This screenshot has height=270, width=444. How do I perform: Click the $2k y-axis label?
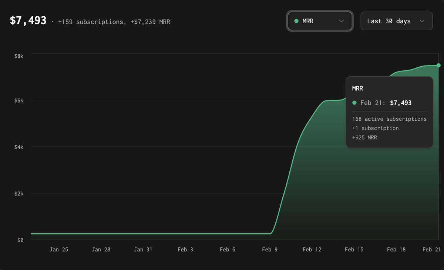(19, 194)
